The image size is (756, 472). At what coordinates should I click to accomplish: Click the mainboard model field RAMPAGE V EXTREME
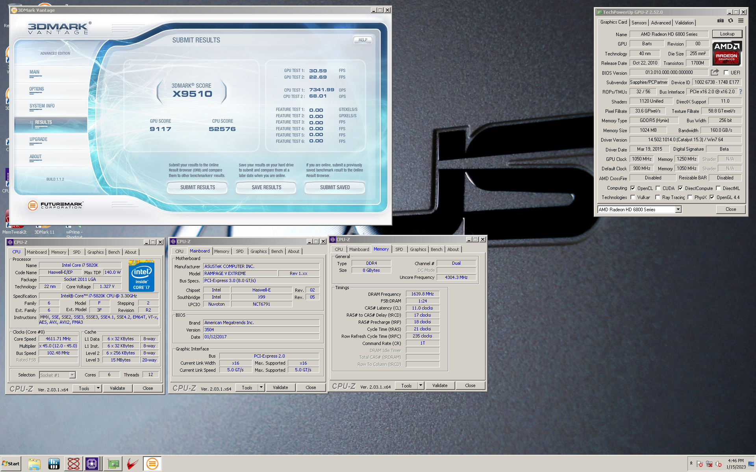click(240, 273)
